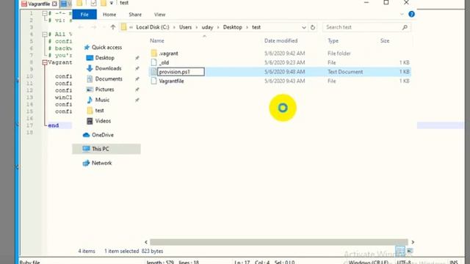The height and width of the screenshot is (264, 470).
Task: Click the File folder type cell
Action: coord(339,54)
